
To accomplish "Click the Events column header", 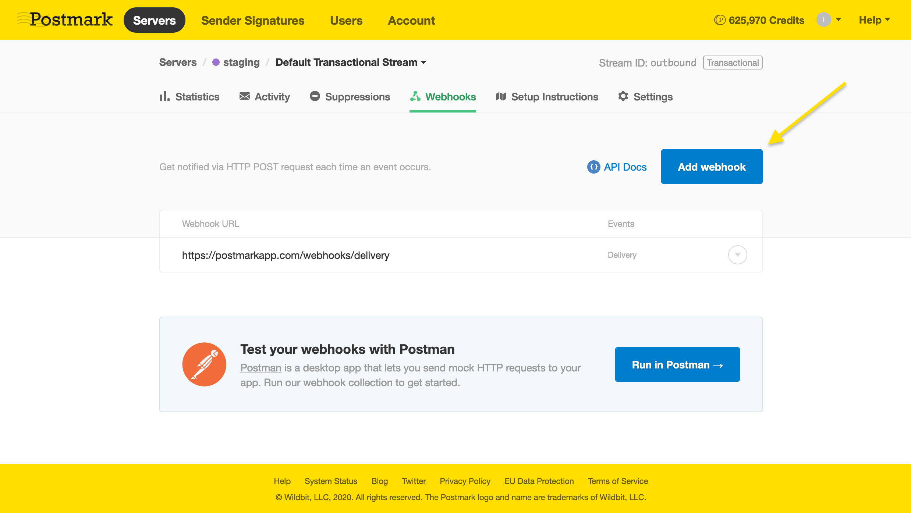I will pyautogui.click(x=621, y=224).
